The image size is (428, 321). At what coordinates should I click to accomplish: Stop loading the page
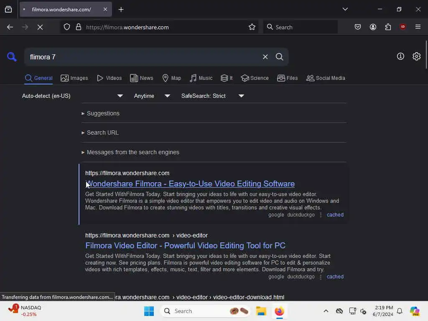click(x=40, y=27)
